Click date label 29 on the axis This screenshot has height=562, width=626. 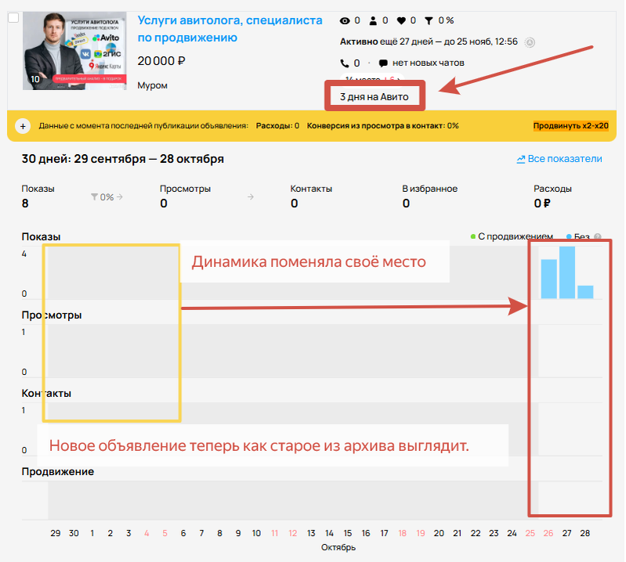point(56,533)
